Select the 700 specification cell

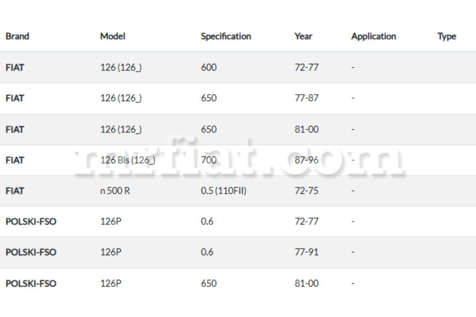[x=209, y=160]
